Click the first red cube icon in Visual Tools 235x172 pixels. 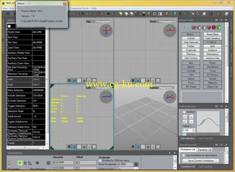(x=194, y=28)
